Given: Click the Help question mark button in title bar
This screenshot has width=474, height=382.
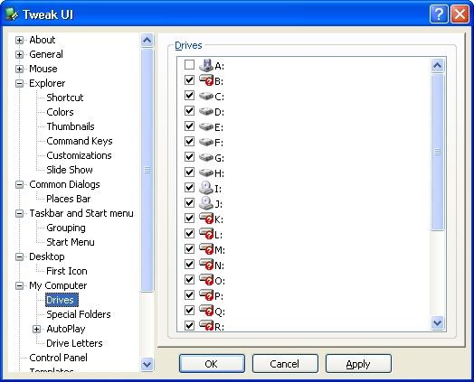Looking at the screenshot, I should (439, 14).
